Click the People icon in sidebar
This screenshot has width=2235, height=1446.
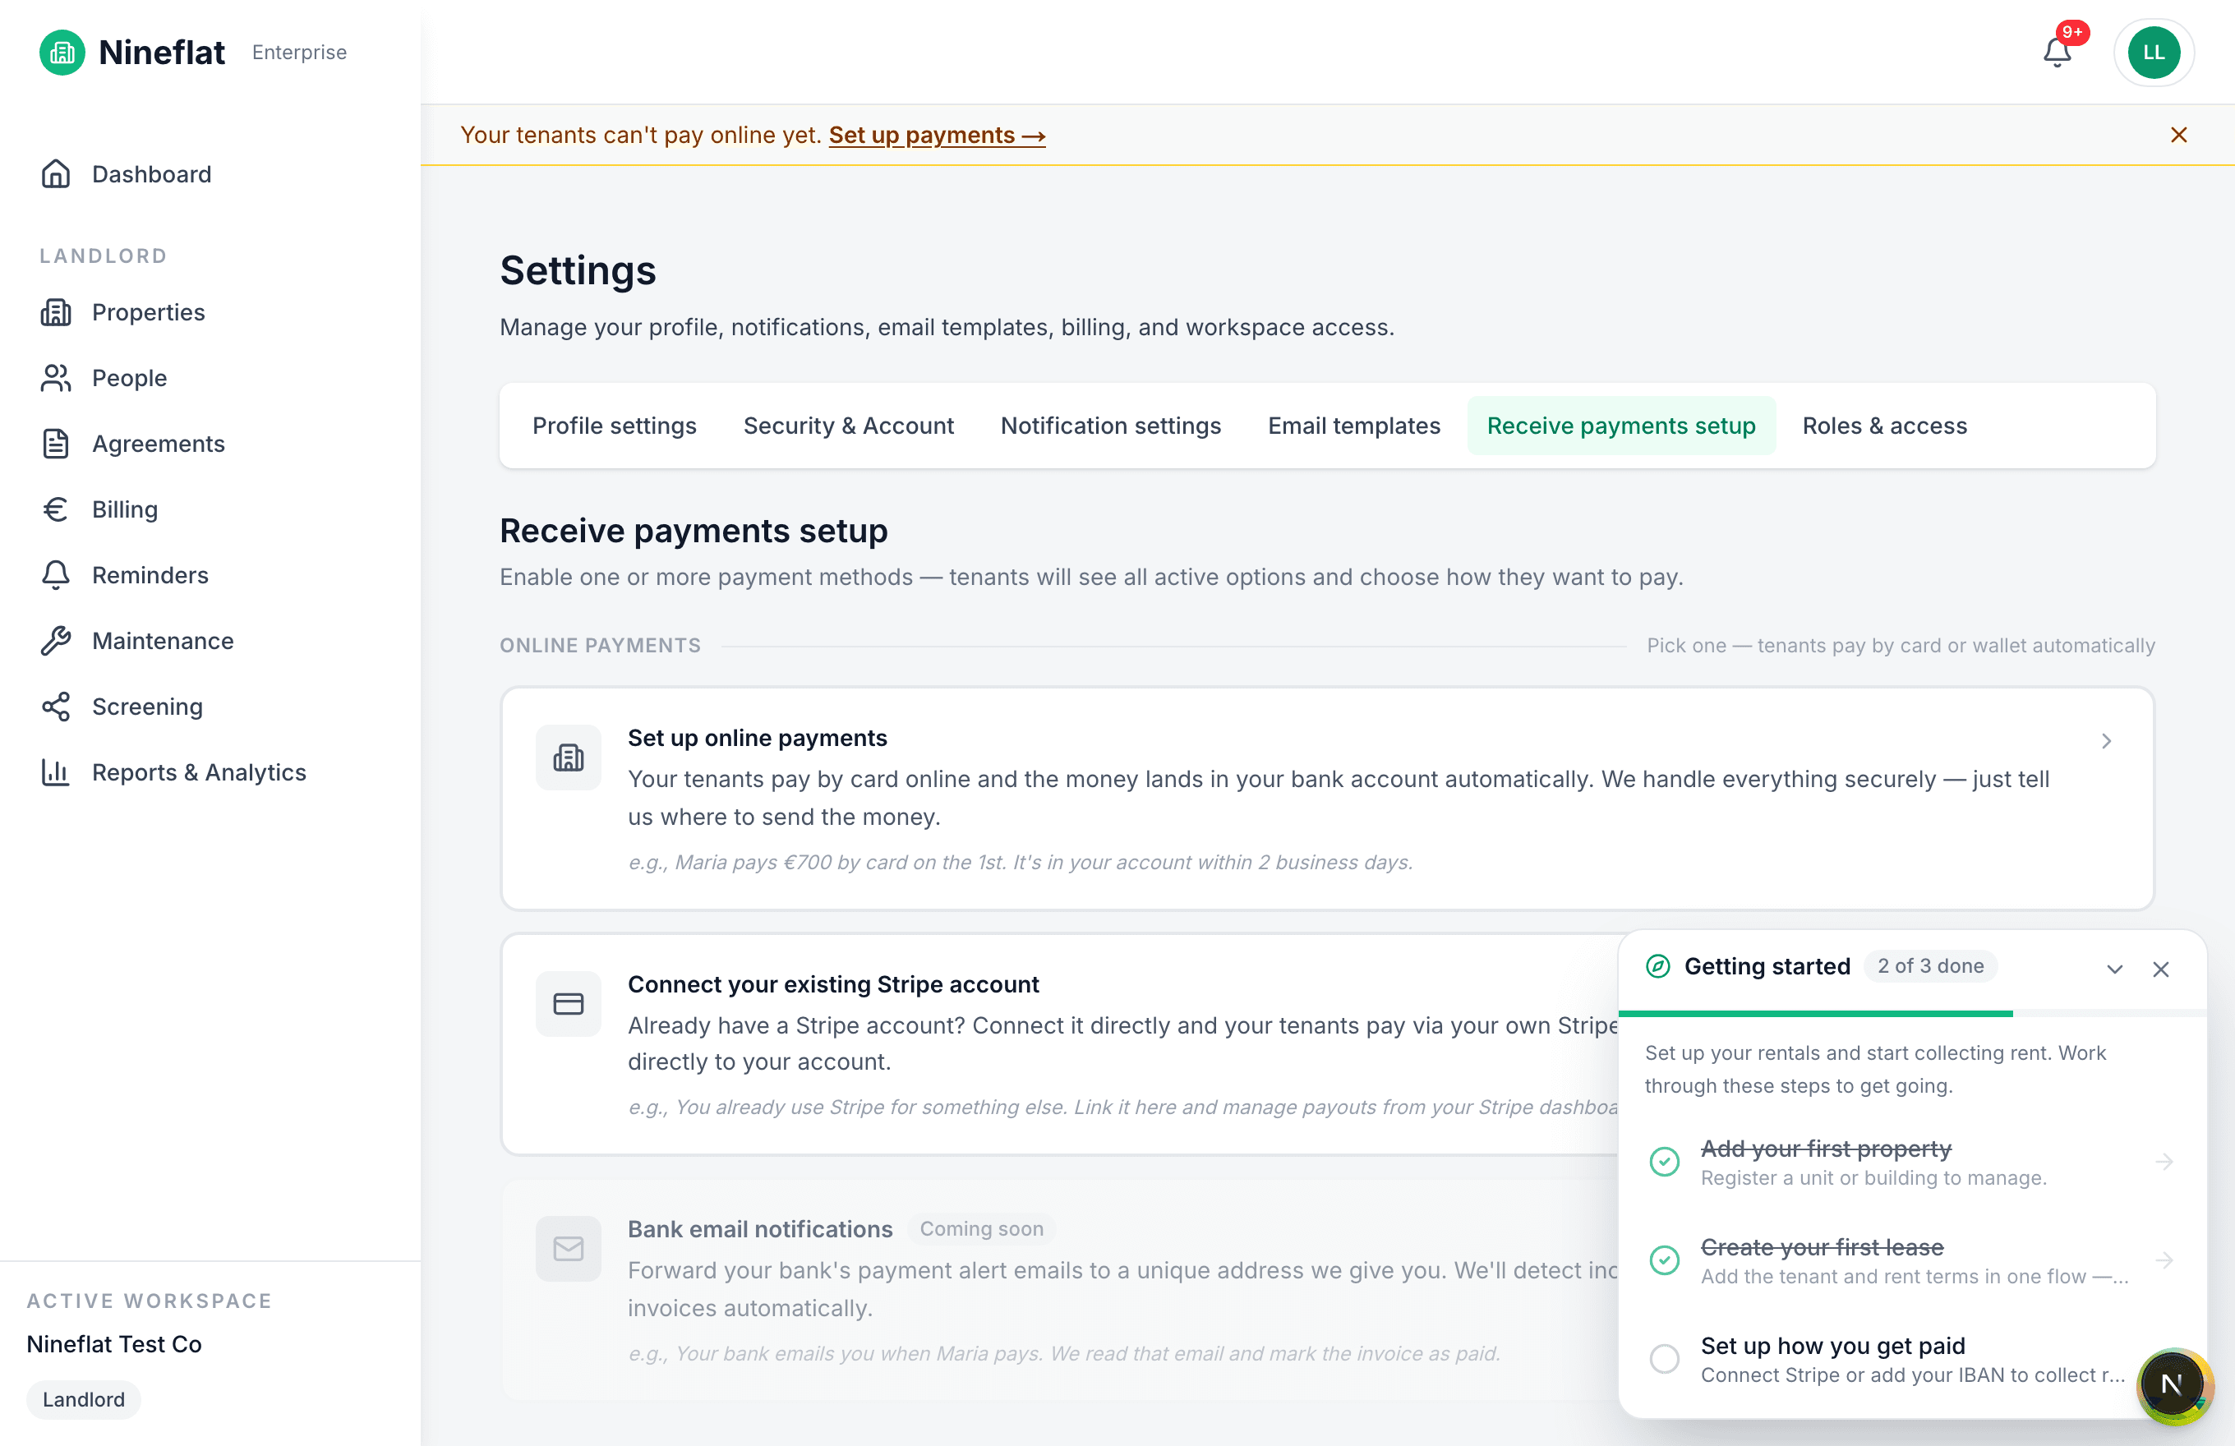(57, 377)
